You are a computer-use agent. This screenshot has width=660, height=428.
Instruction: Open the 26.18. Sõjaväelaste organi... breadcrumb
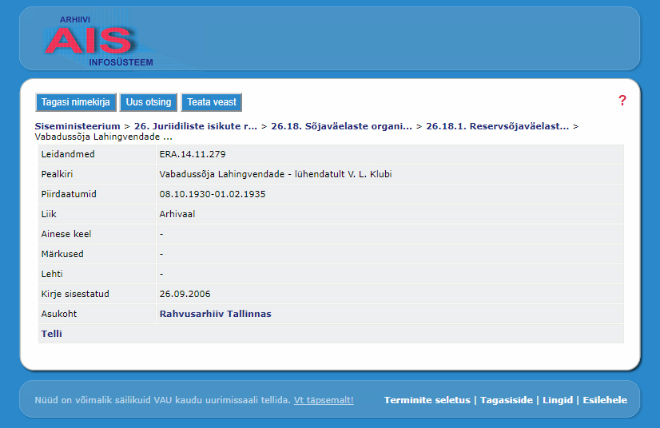(x=341, y=126)
